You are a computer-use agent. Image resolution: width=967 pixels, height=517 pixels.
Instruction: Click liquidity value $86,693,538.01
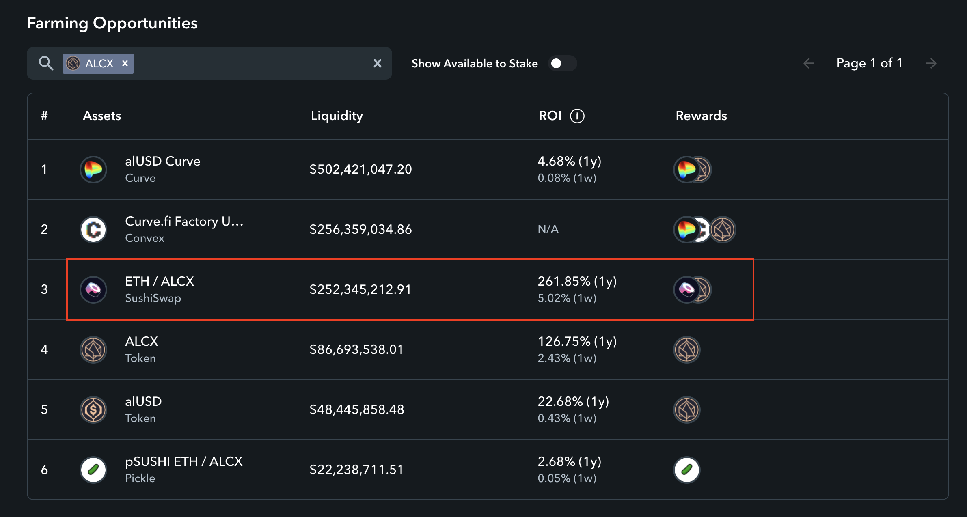pyautogui.click(x=356, y=349)
